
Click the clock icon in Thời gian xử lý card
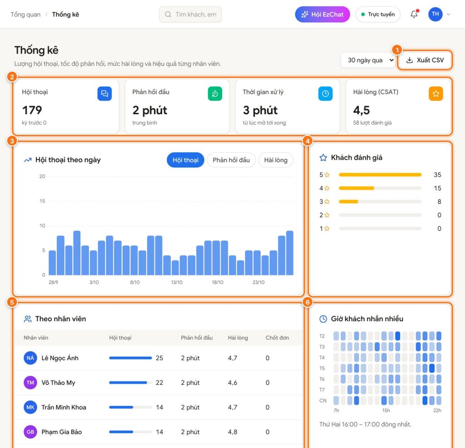coord(325,94)
